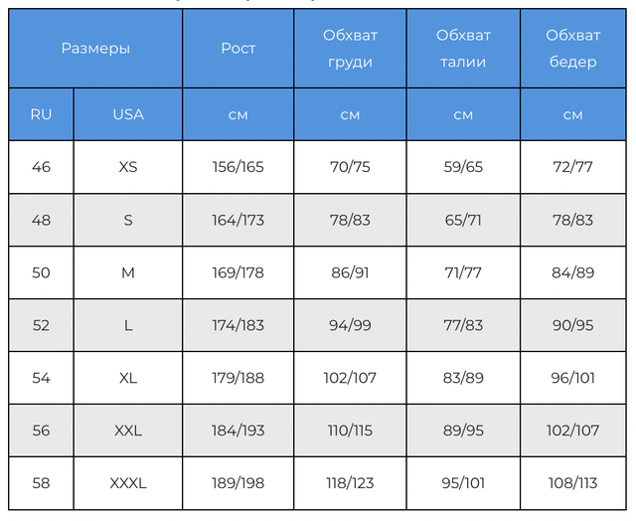This screenshot has height=521, width=636.
Task: Click the Размеры header cell
Action: [95, 48]
